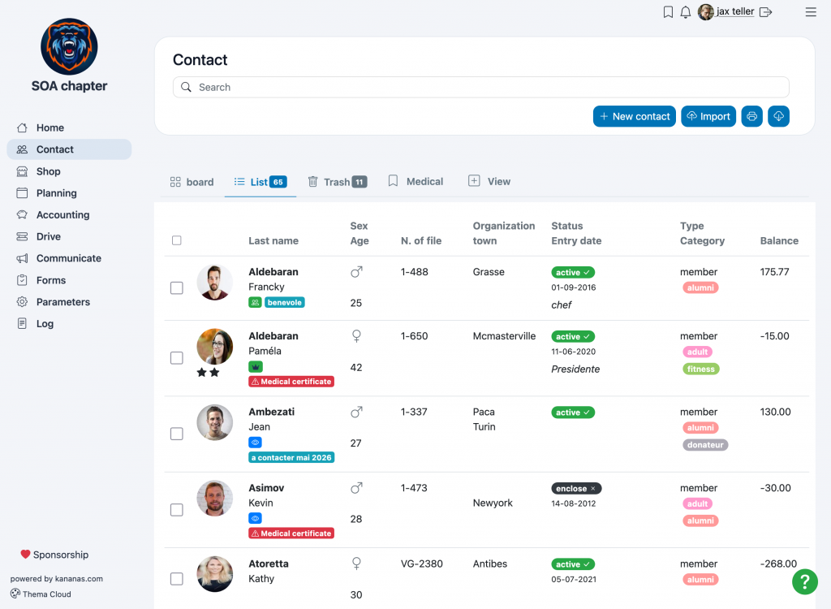Click the active status badge for Ambezati

coord(573,412)
